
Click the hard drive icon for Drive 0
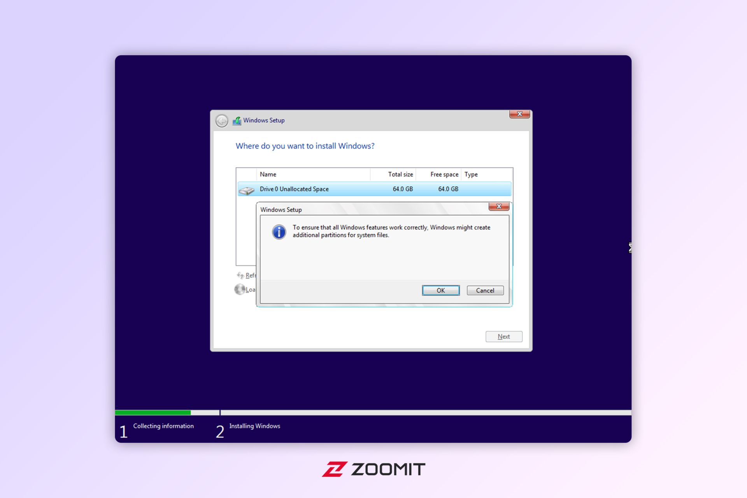click(246, 190)
